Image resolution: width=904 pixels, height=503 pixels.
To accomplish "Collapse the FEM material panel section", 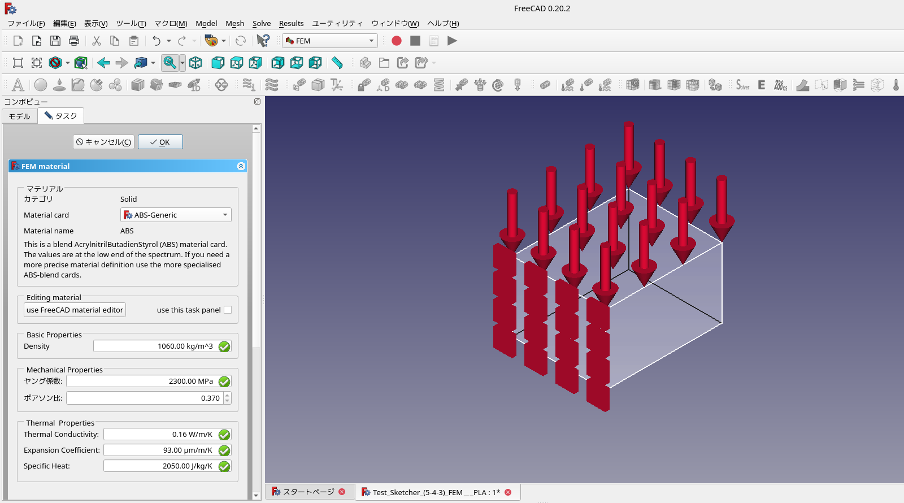I will (x=241, y=166).
